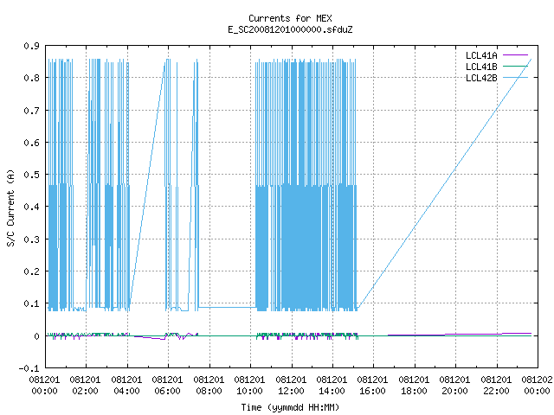Click the x-axis tick label 081201 18:00
The width and height of the screenshot is (554, 415).
(x=414, y=386)
